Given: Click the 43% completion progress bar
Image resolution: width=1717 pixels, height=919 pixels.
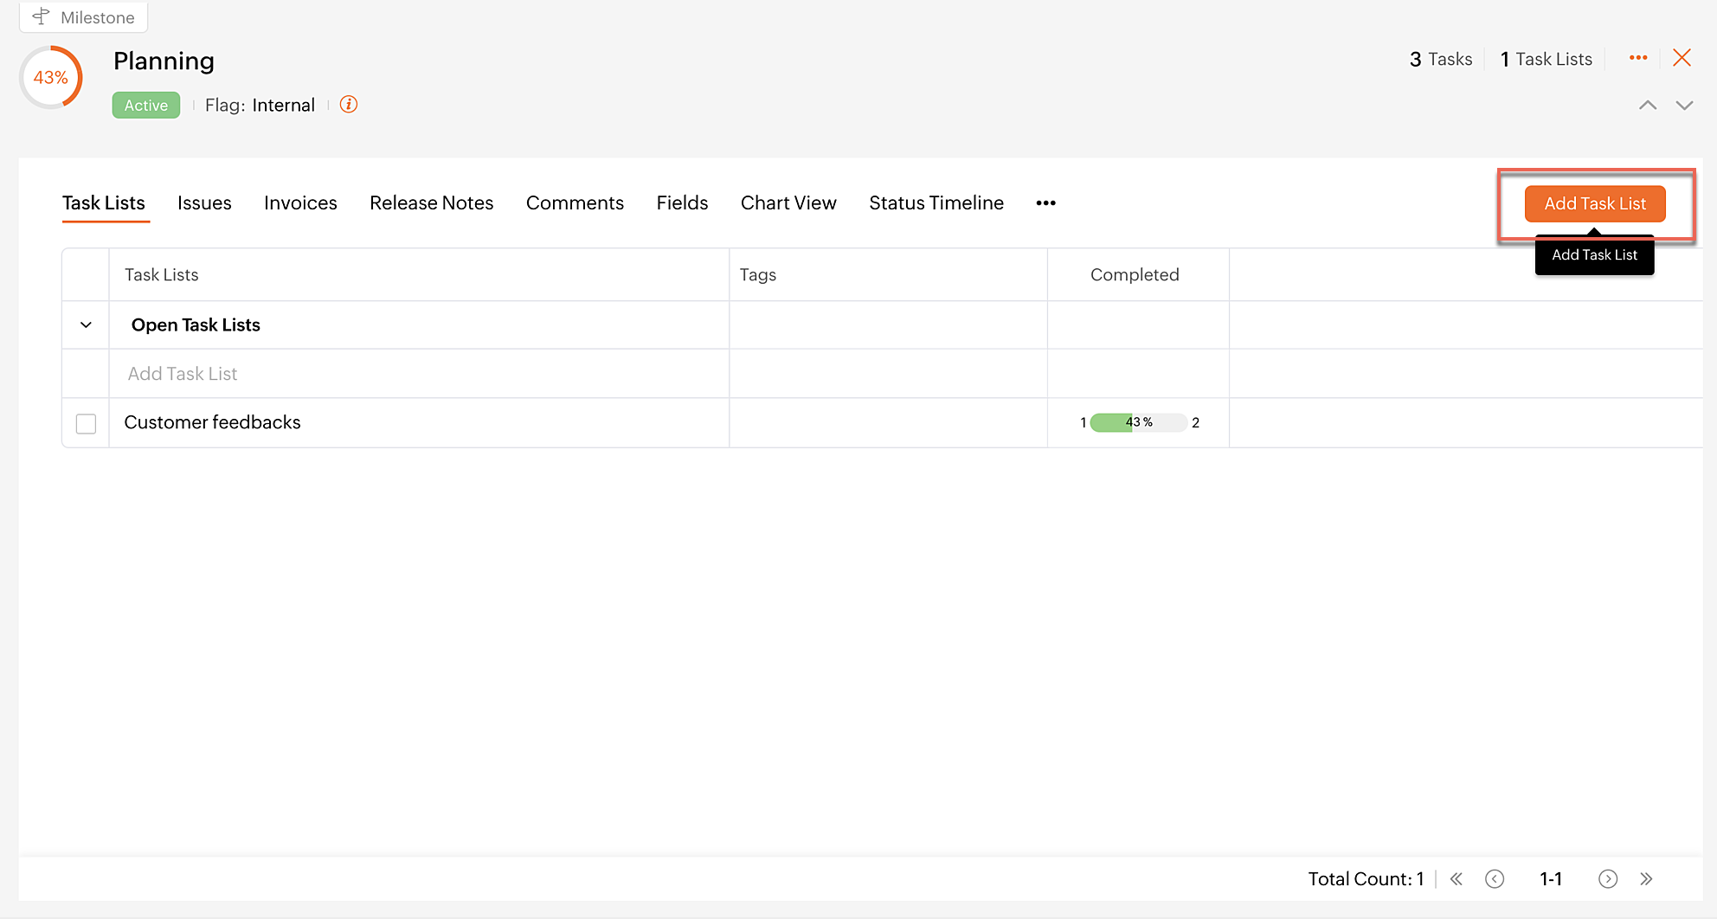Looking at the screenshot, I should [x=1139, y=422].
